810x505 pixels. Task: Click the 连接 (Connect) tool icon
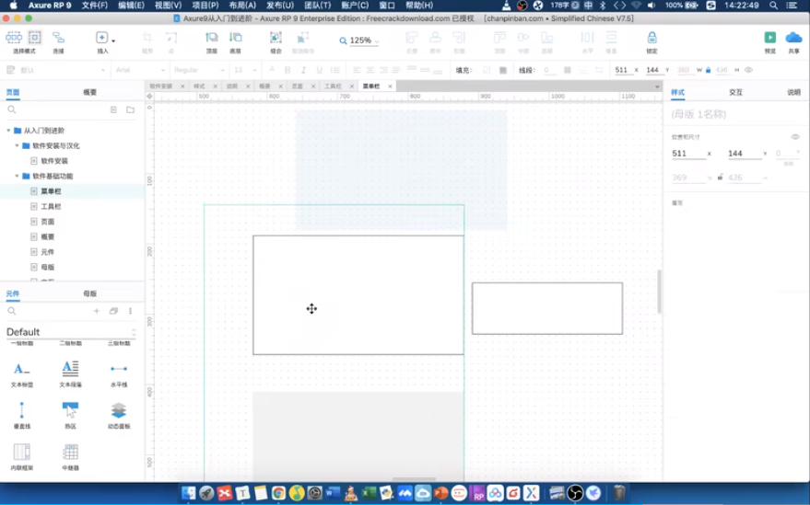click(x=58, y=38)
